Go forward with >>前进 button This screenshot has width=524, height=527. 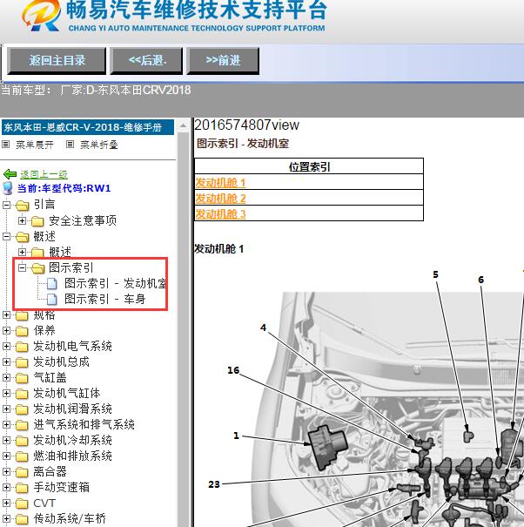pos(223,61)
